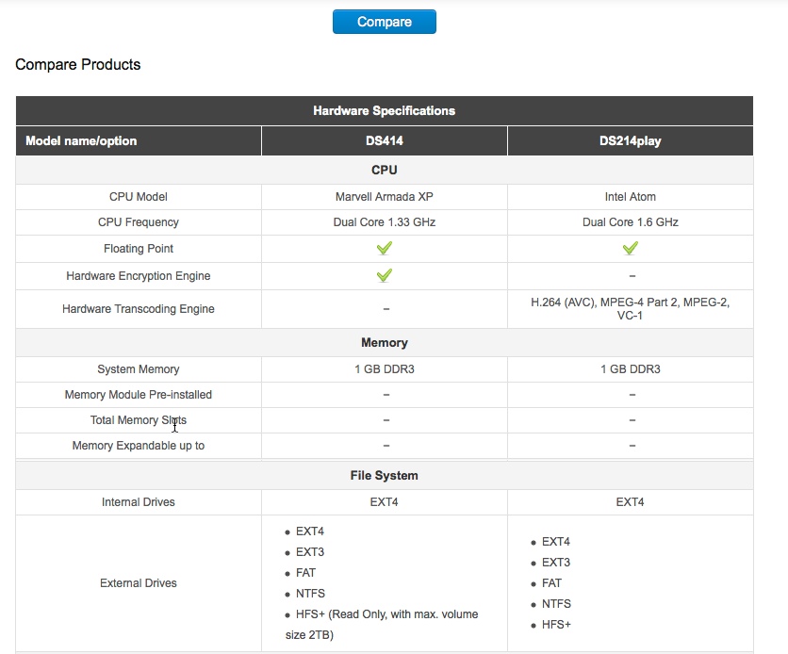Click the blue Compare button
The width and height of the screenshot is (788, 654).
coord(384,22)
